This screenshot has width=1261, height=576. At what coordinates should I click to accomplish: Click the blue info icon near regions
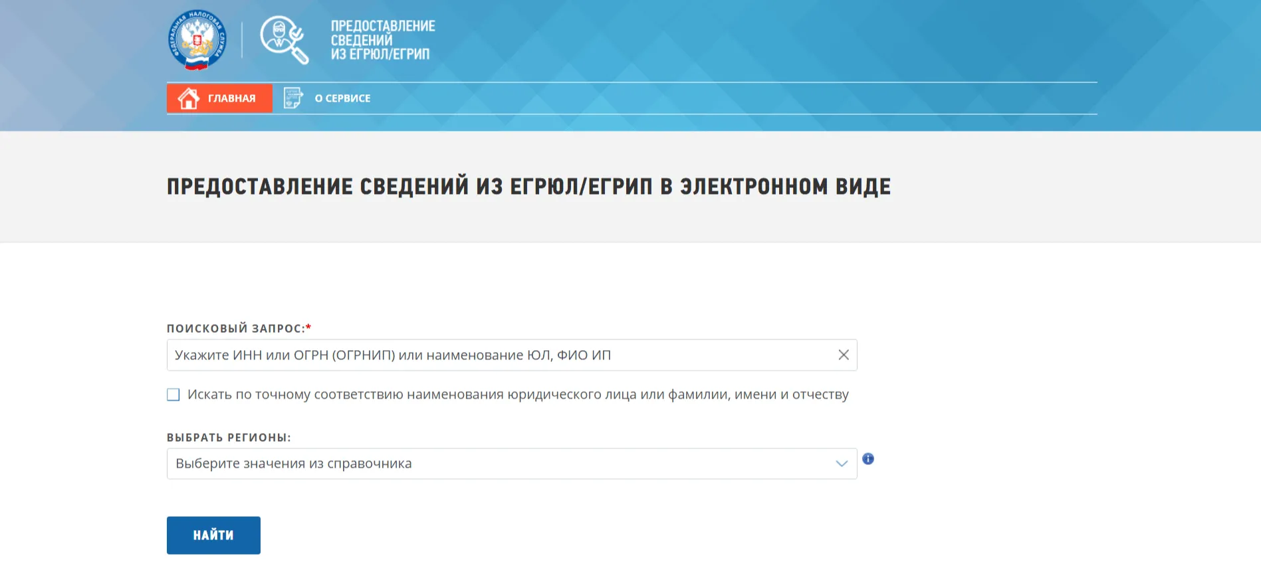coord(867,459)
